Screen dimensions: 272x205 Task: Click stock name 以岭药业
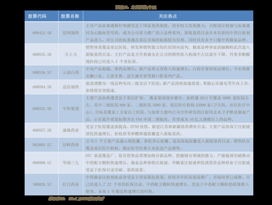71,144
